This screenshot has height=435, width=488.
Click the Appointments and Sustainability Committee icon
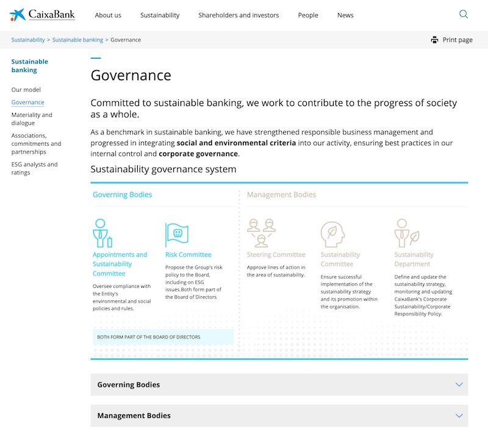pos(102,233)
